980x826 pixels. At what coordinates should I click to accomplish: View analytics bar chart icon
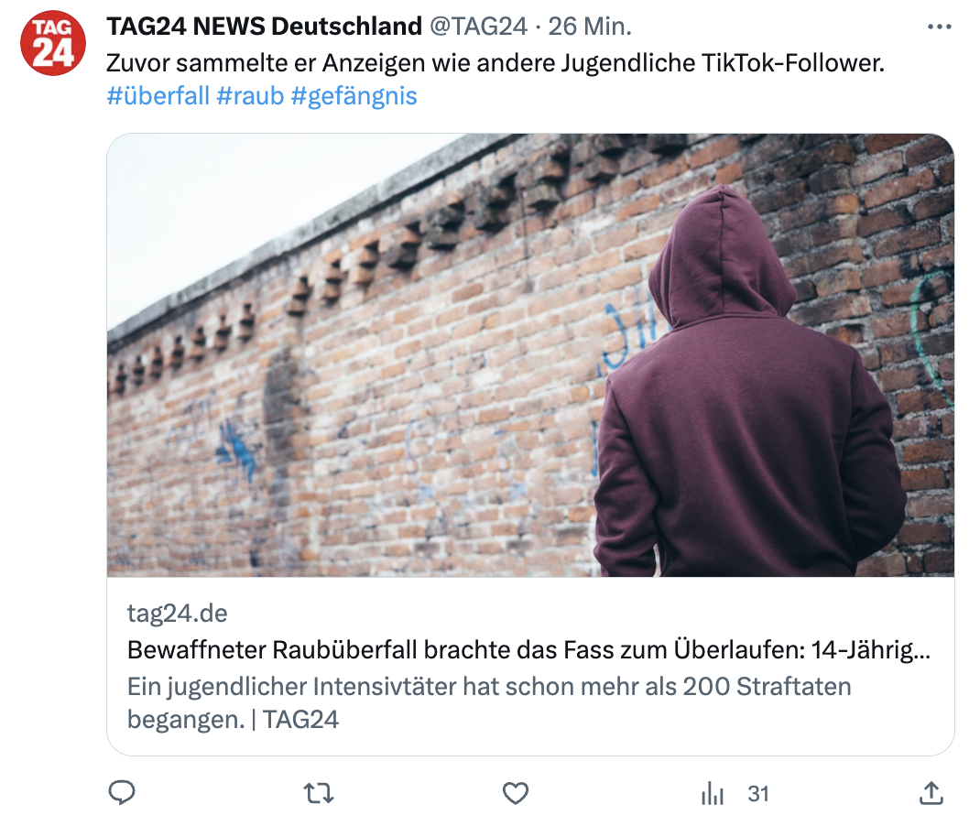[713, 794]
